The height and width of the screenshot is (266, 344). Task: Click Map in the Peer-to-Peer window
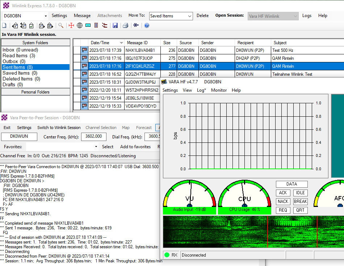[x=126, y=128]
